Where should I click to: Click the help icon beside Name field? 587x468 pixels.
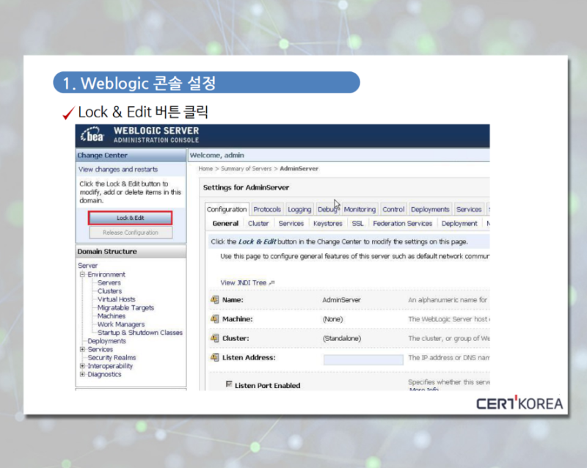pyautogui.click(x=214, y=299)
